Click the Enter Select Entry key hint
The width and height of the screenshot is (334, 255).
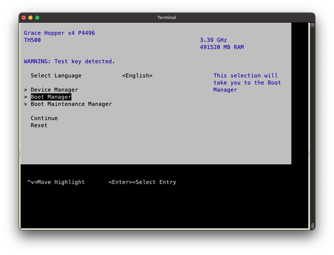point(142,182)
